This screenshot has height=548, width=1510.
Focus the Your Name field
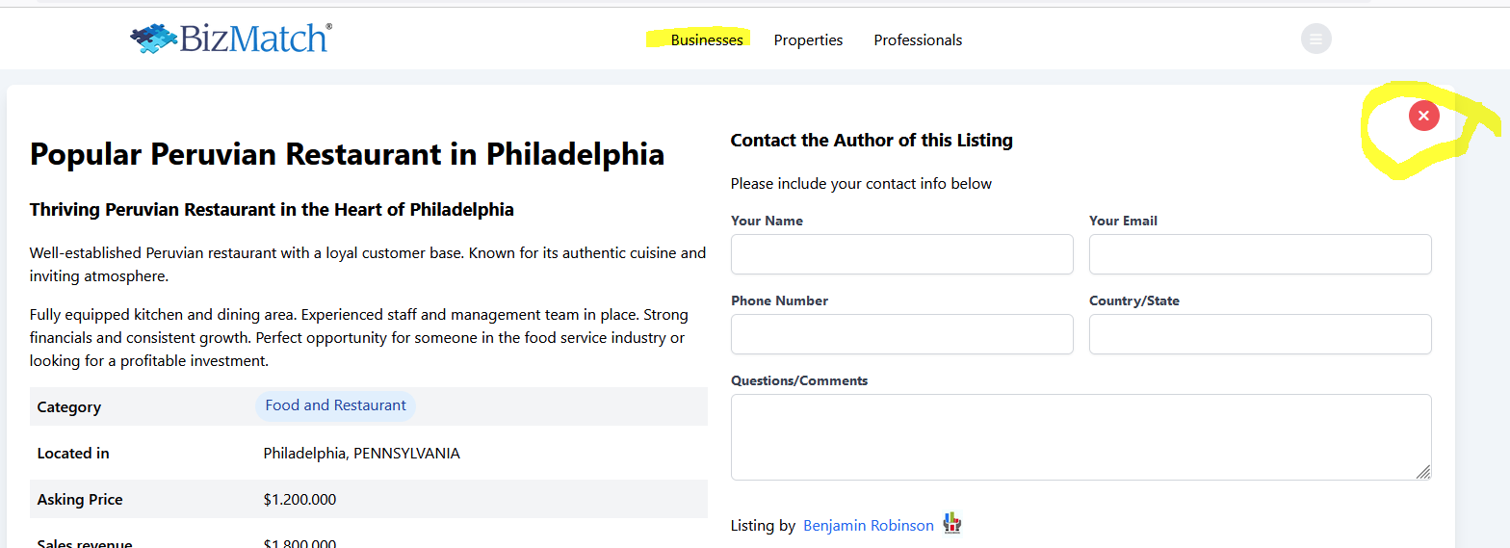(x=901, y=254)
